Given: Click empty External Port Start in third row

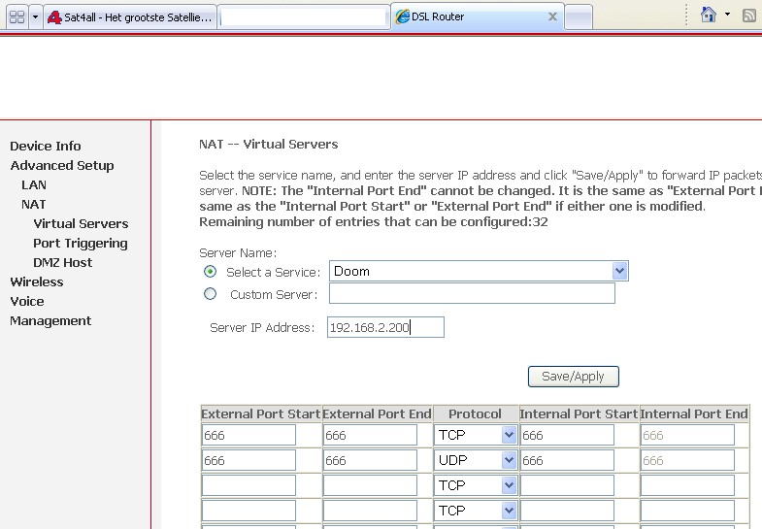Looking at the screenshot, I should coord(248,485).
